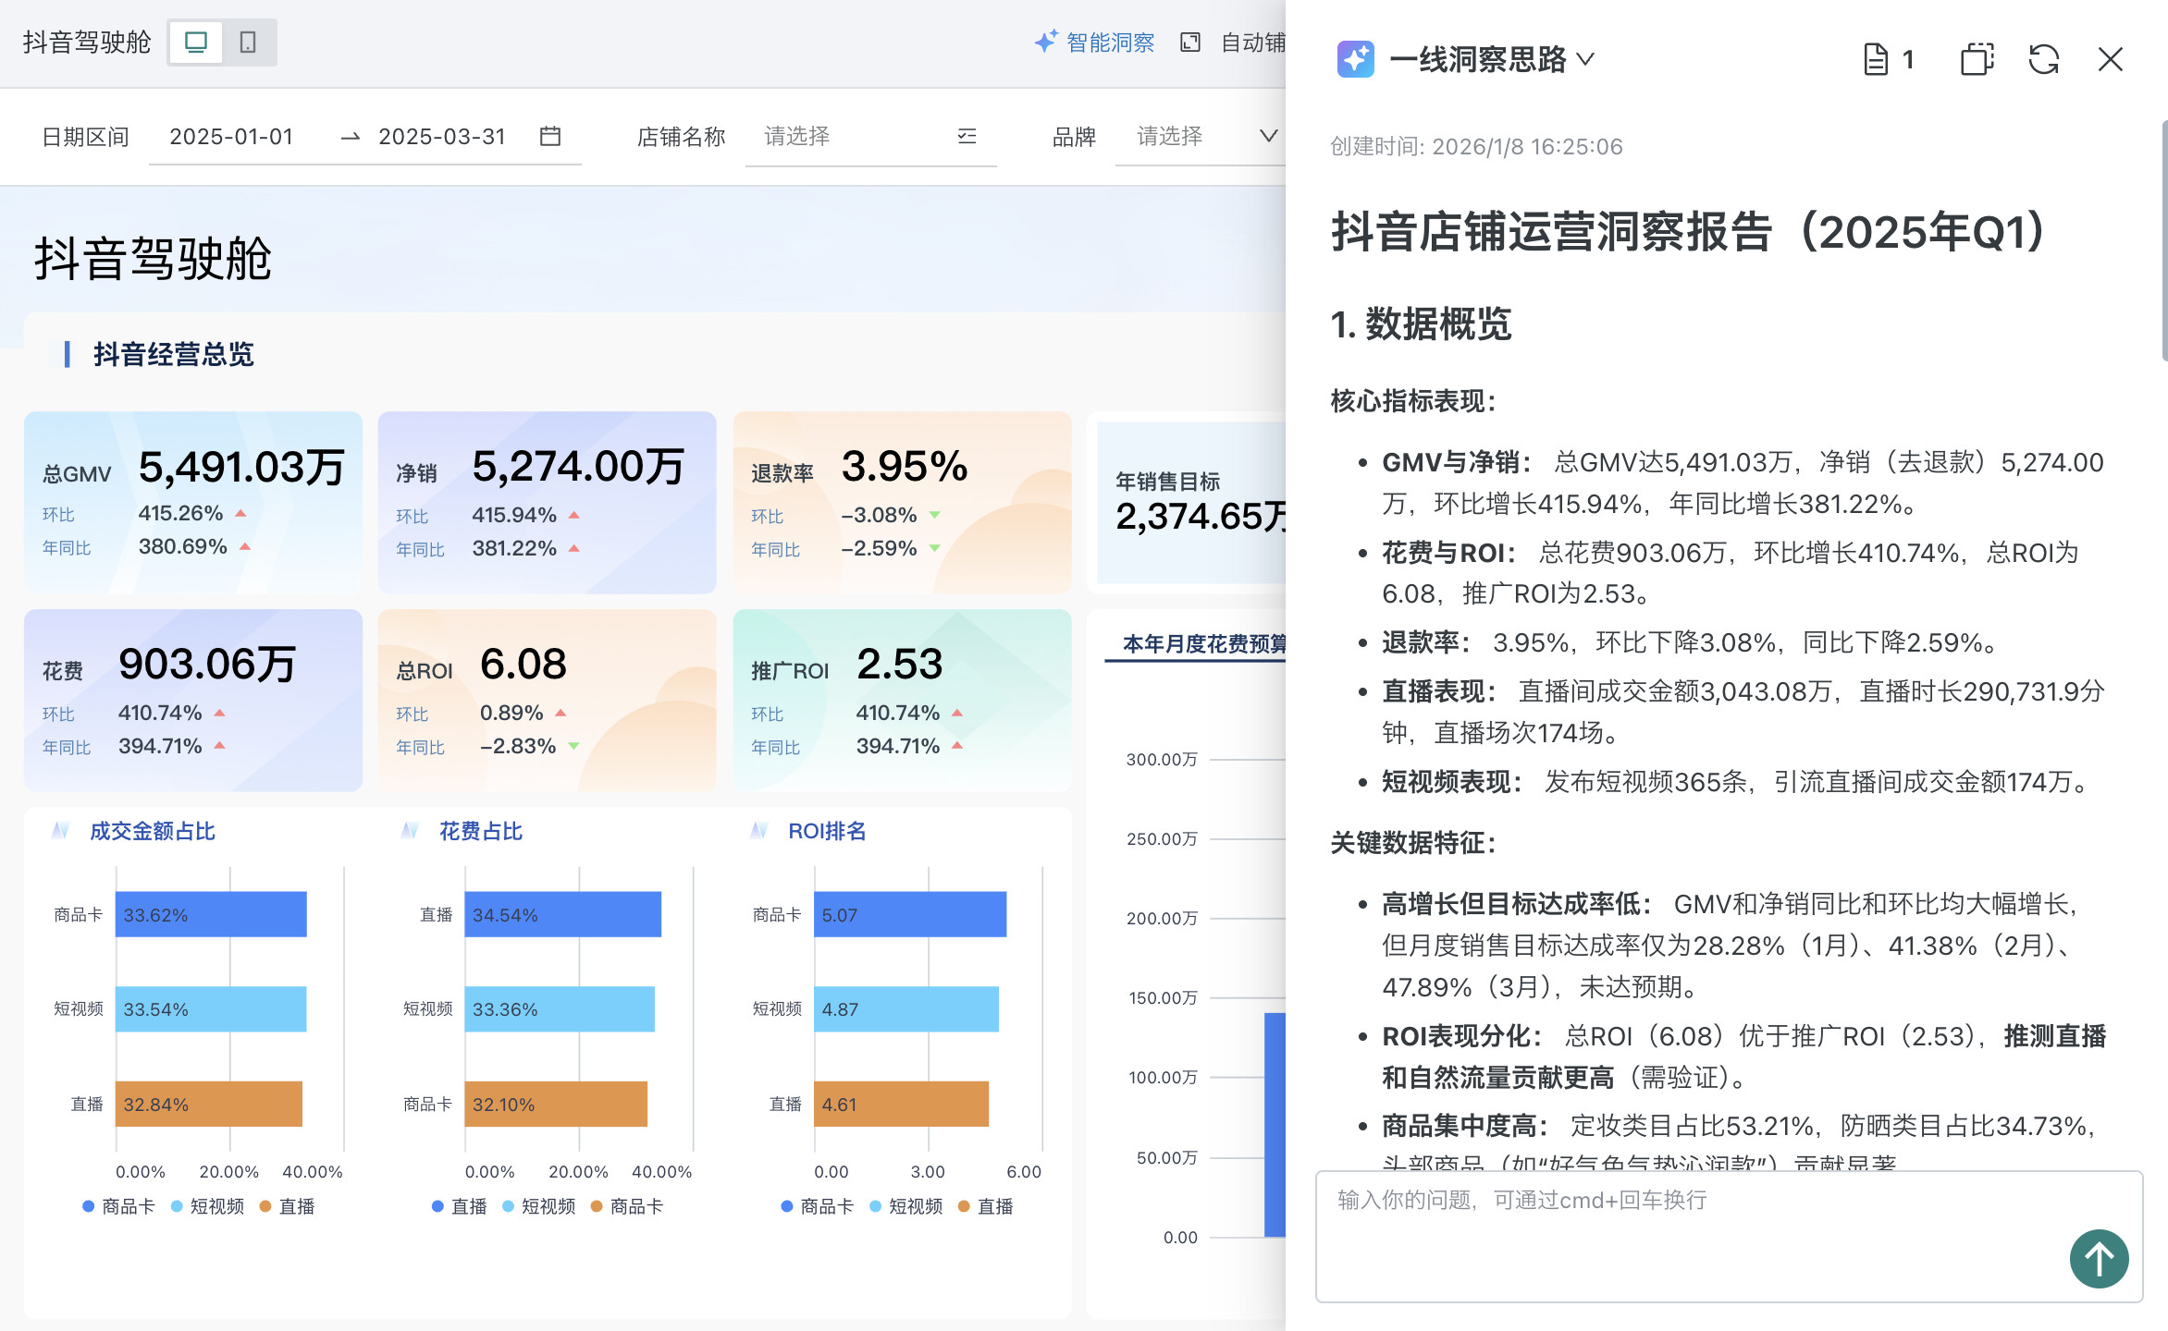
Task: Expand the 一线洞察思路 title dropdown
Action: coord(1585,60)
